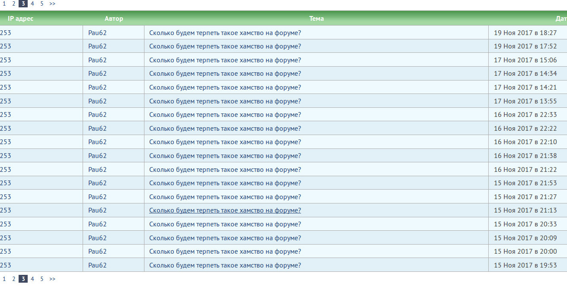Click current page 3 in bottom pagination
The width and height of the screenshot is (567, 287).
23,279
